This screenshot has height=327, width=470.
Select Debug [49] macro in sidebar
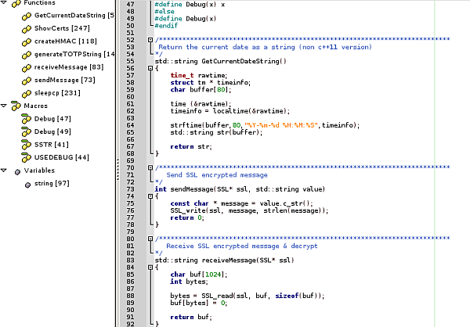click(x=52, y=131)
